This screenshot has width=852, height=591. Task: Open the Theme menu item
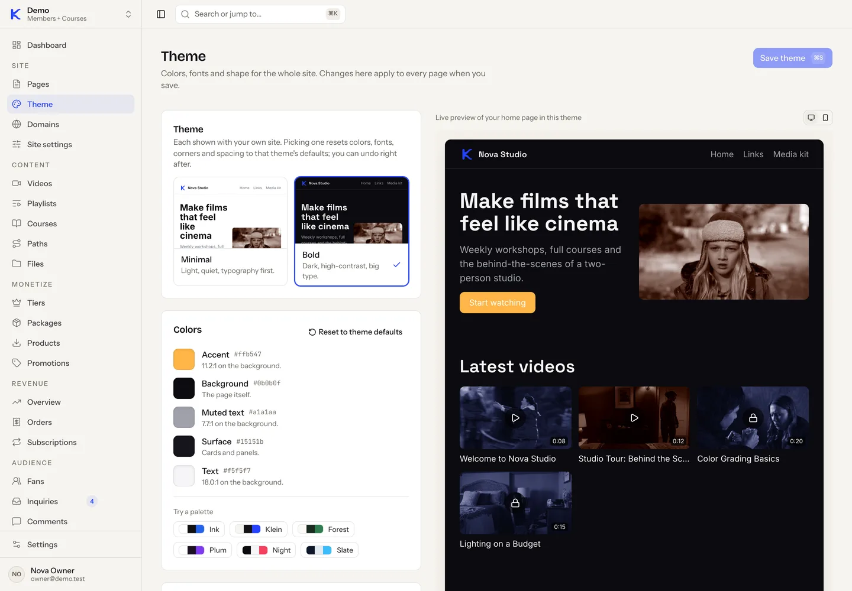point(71,104)
